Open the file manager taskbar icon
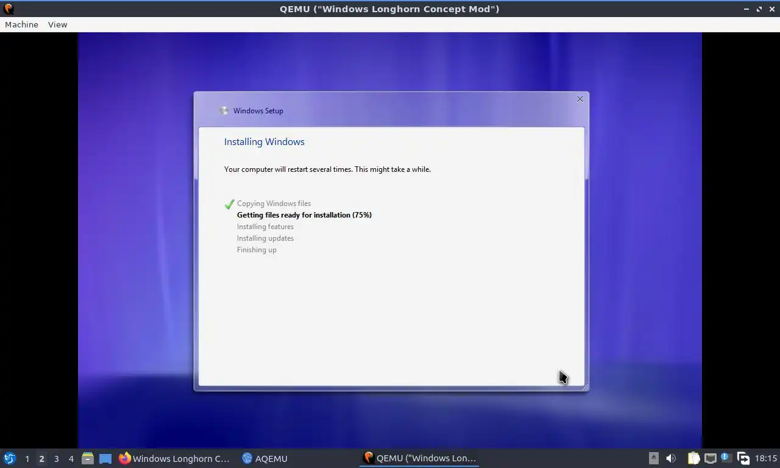This screenshot has width=780, height=468. coord(88,458)
